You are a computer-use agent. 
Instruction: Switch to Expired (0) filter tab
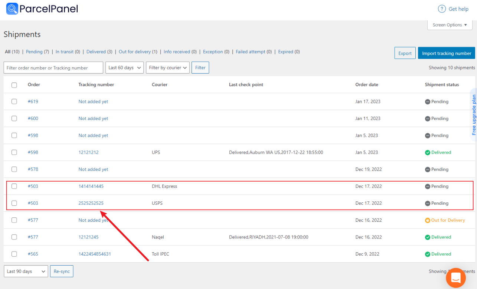click(289, 52)
